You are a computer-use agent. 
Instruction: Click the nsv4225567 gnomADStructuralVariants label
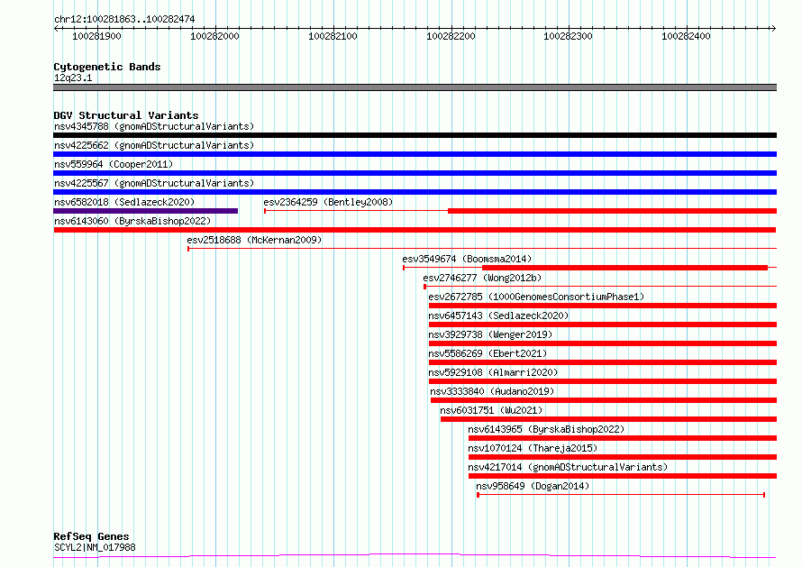(x=154, y=183)
